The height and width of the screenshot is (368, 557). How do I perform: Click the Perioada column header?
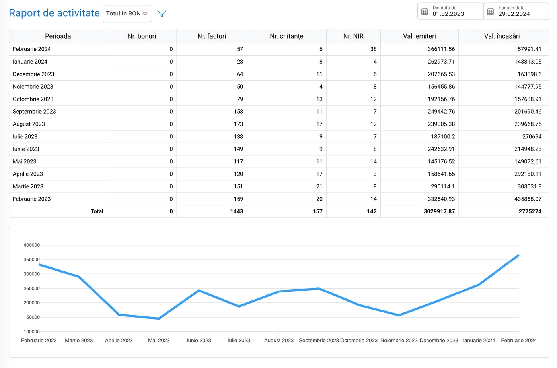[58, 36]
